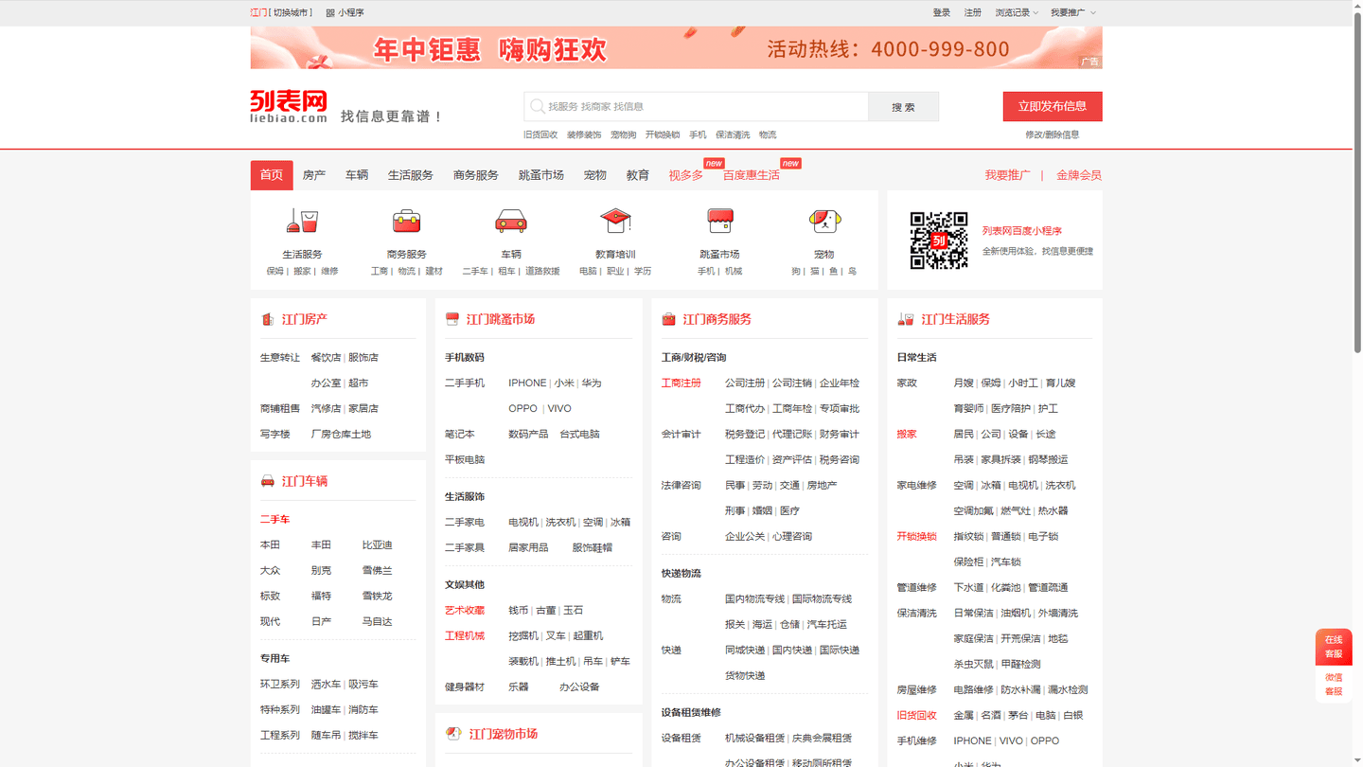Click the 江门跳蚤市场 section icon
Viewport: 1363px width, 767px height.
[x=452, y=319]
